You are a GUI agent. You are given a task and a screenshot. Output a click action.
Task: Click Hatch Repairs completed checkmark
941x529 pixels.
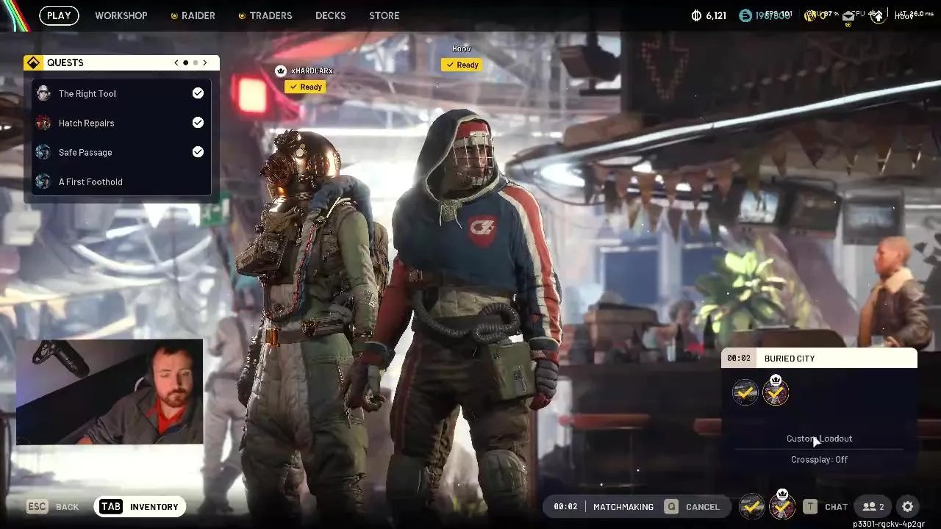198,123
